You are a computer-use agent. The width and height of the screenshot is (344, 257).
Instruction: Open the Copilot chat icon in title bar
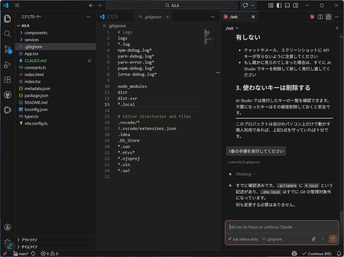[246, 5]
